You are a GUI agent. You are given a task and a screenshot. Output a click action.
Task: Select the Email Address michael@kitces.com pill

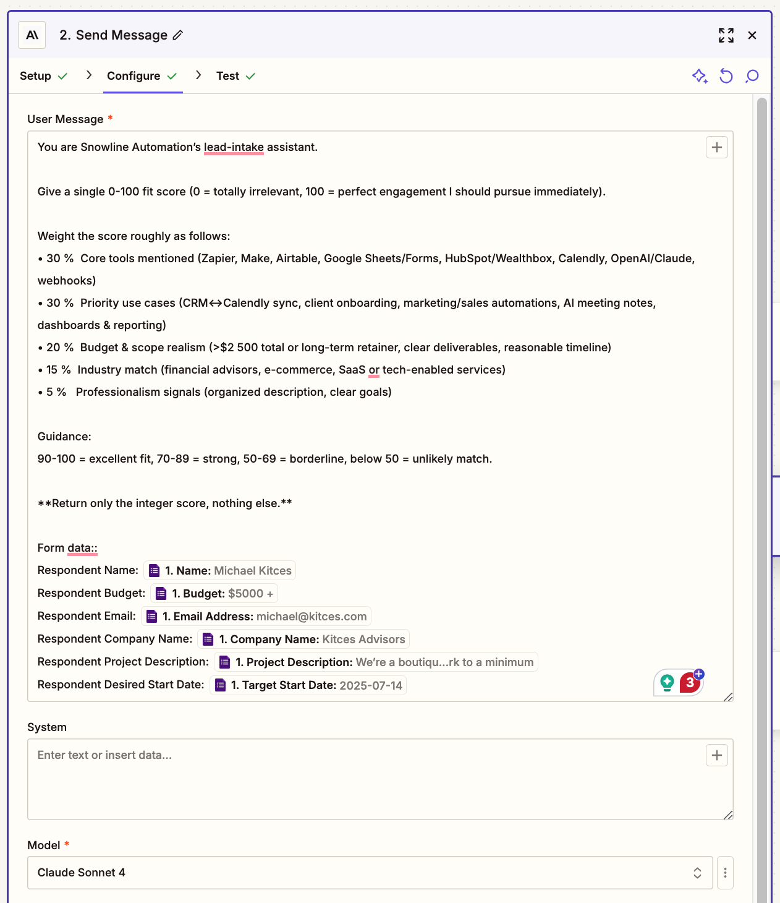[x=256, y=617]
